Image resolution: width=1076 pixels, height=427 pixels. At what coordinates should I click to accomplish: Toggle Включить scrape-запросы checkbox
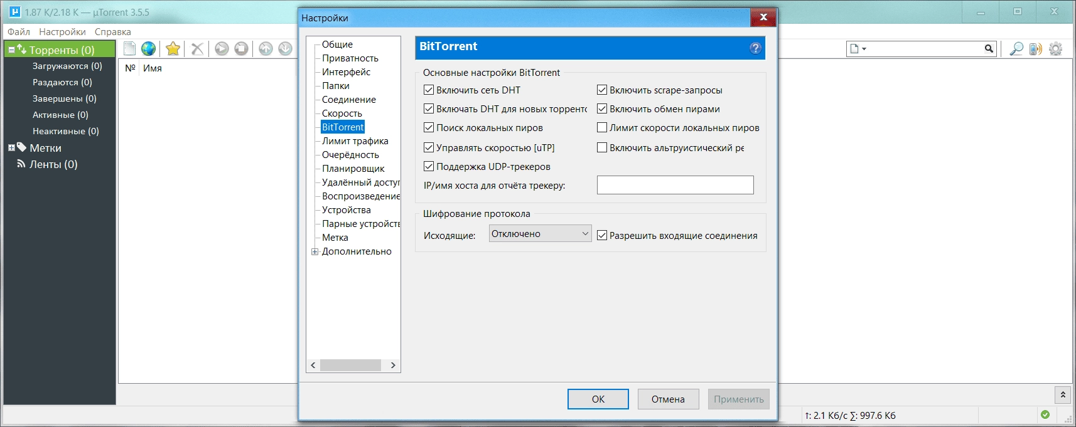(x=602, y=90)
